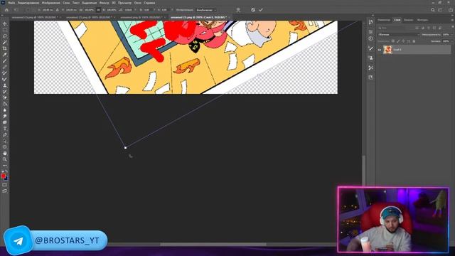Toggle the type layer filter
The image size is (455, 256).
[429, 28]
